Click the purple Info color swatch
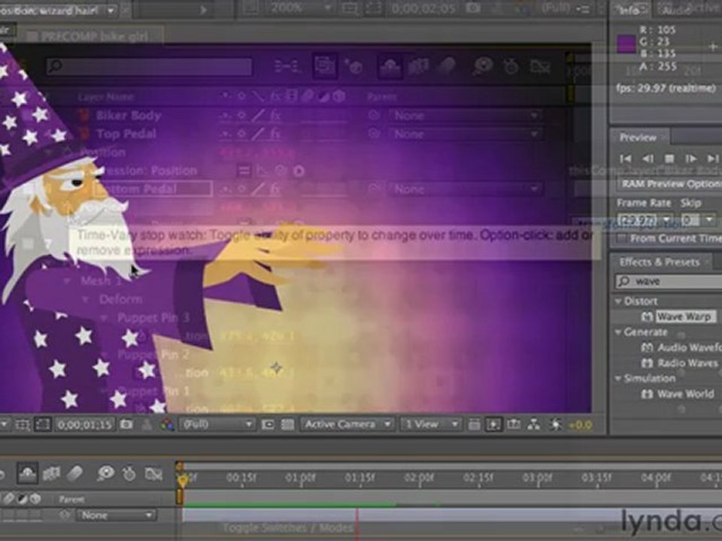The height and width of the screenshot is (541, 722). tap(626, 44)
